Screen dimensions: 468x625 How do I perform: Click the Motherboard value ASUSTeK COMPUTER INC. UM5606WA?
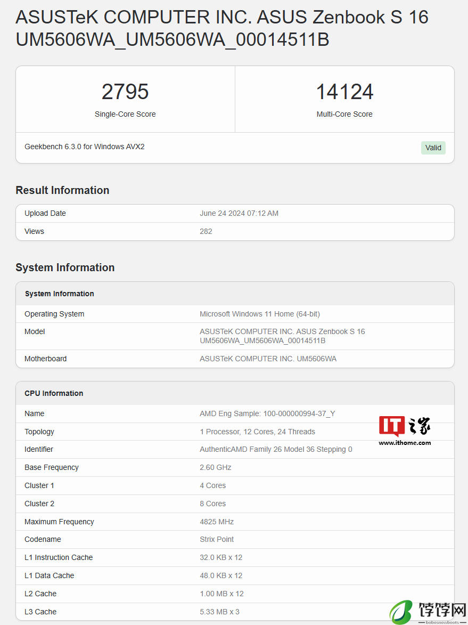tap(268, 359)
